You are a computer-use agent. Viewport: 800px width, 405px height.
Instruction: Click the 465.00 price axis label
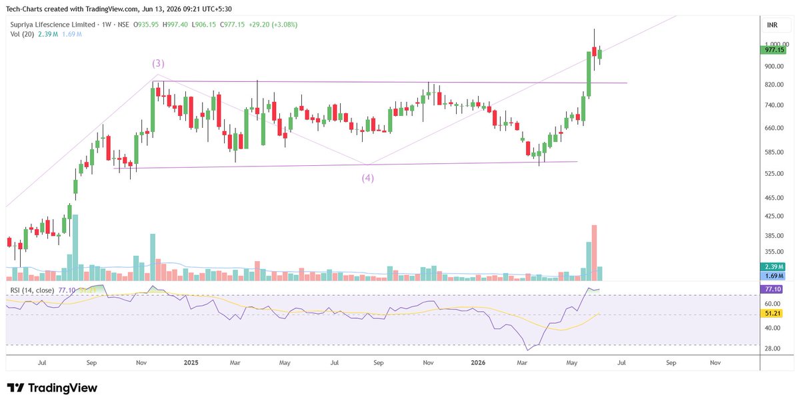(773, 199)
